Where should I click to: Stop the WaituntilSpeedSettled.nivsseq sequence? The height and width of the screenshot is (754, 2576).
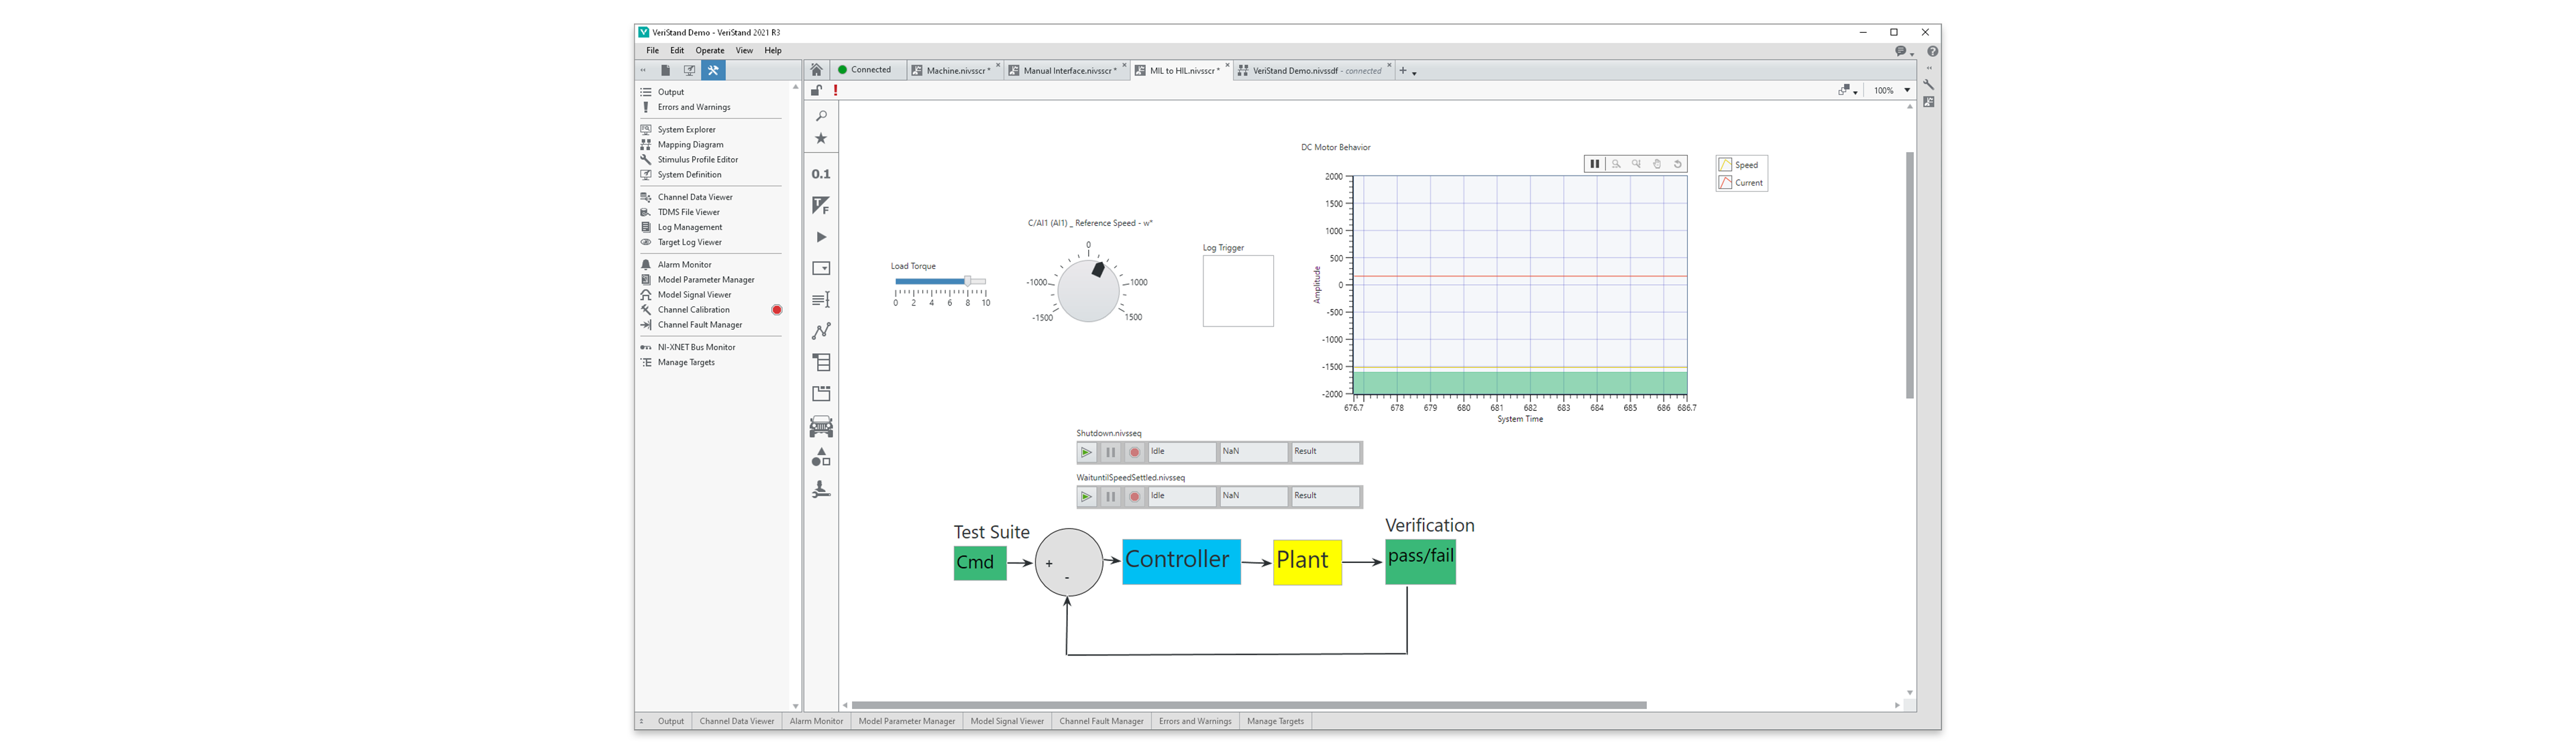click(1134, 497)
